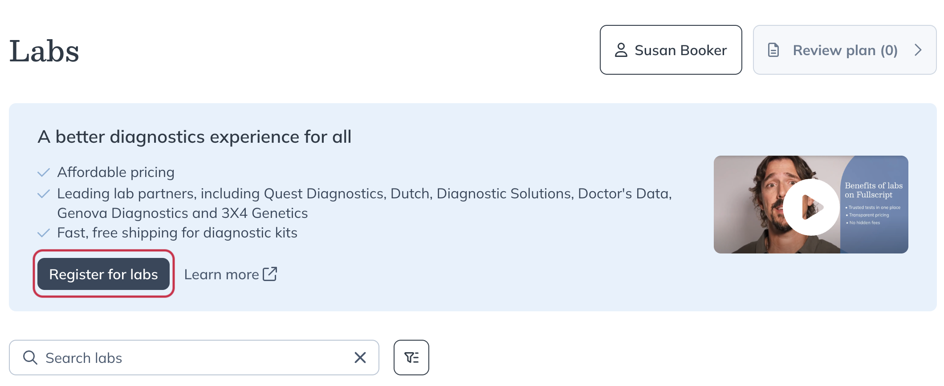Expand the Review plan chevron arrow
Viewport: 944px width, 386px height.
(918, 50)
